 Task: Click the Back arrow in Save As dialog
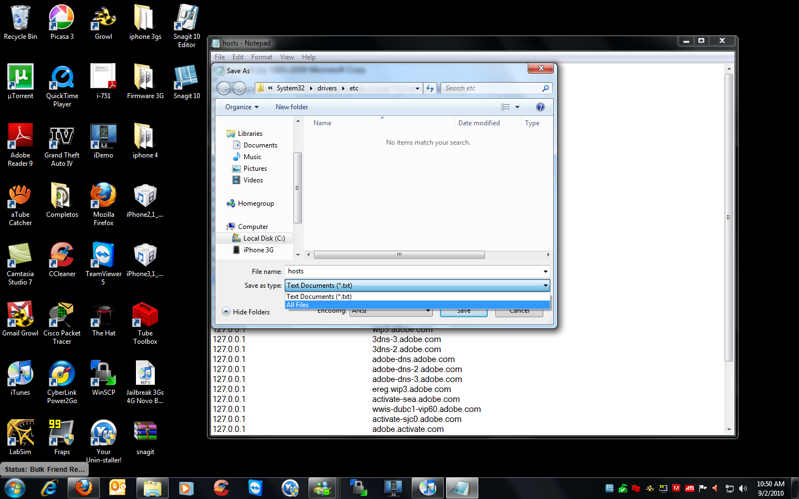pyautogui.click(x=224, y=88)
